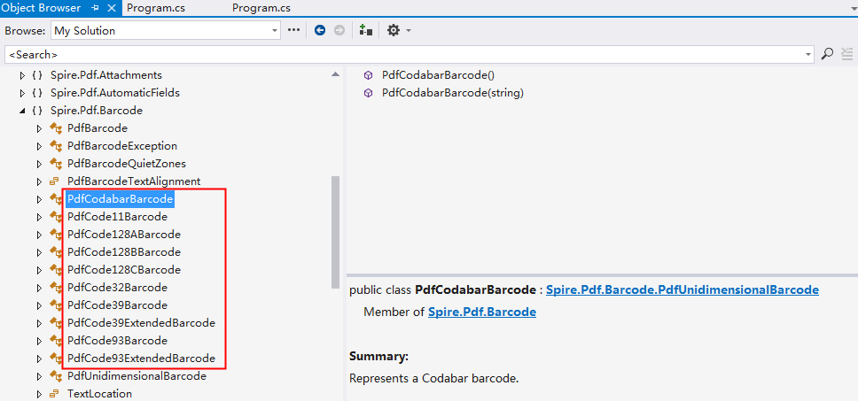Viewport: 858px width, 401px height.
Task: Select PdfBarcodeQuietZones in the tree
Action: (127, 164)
